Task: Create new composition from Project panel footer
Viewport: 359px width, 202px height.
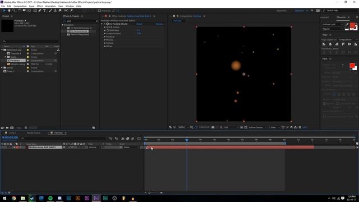Action: [x=12, y=128]
